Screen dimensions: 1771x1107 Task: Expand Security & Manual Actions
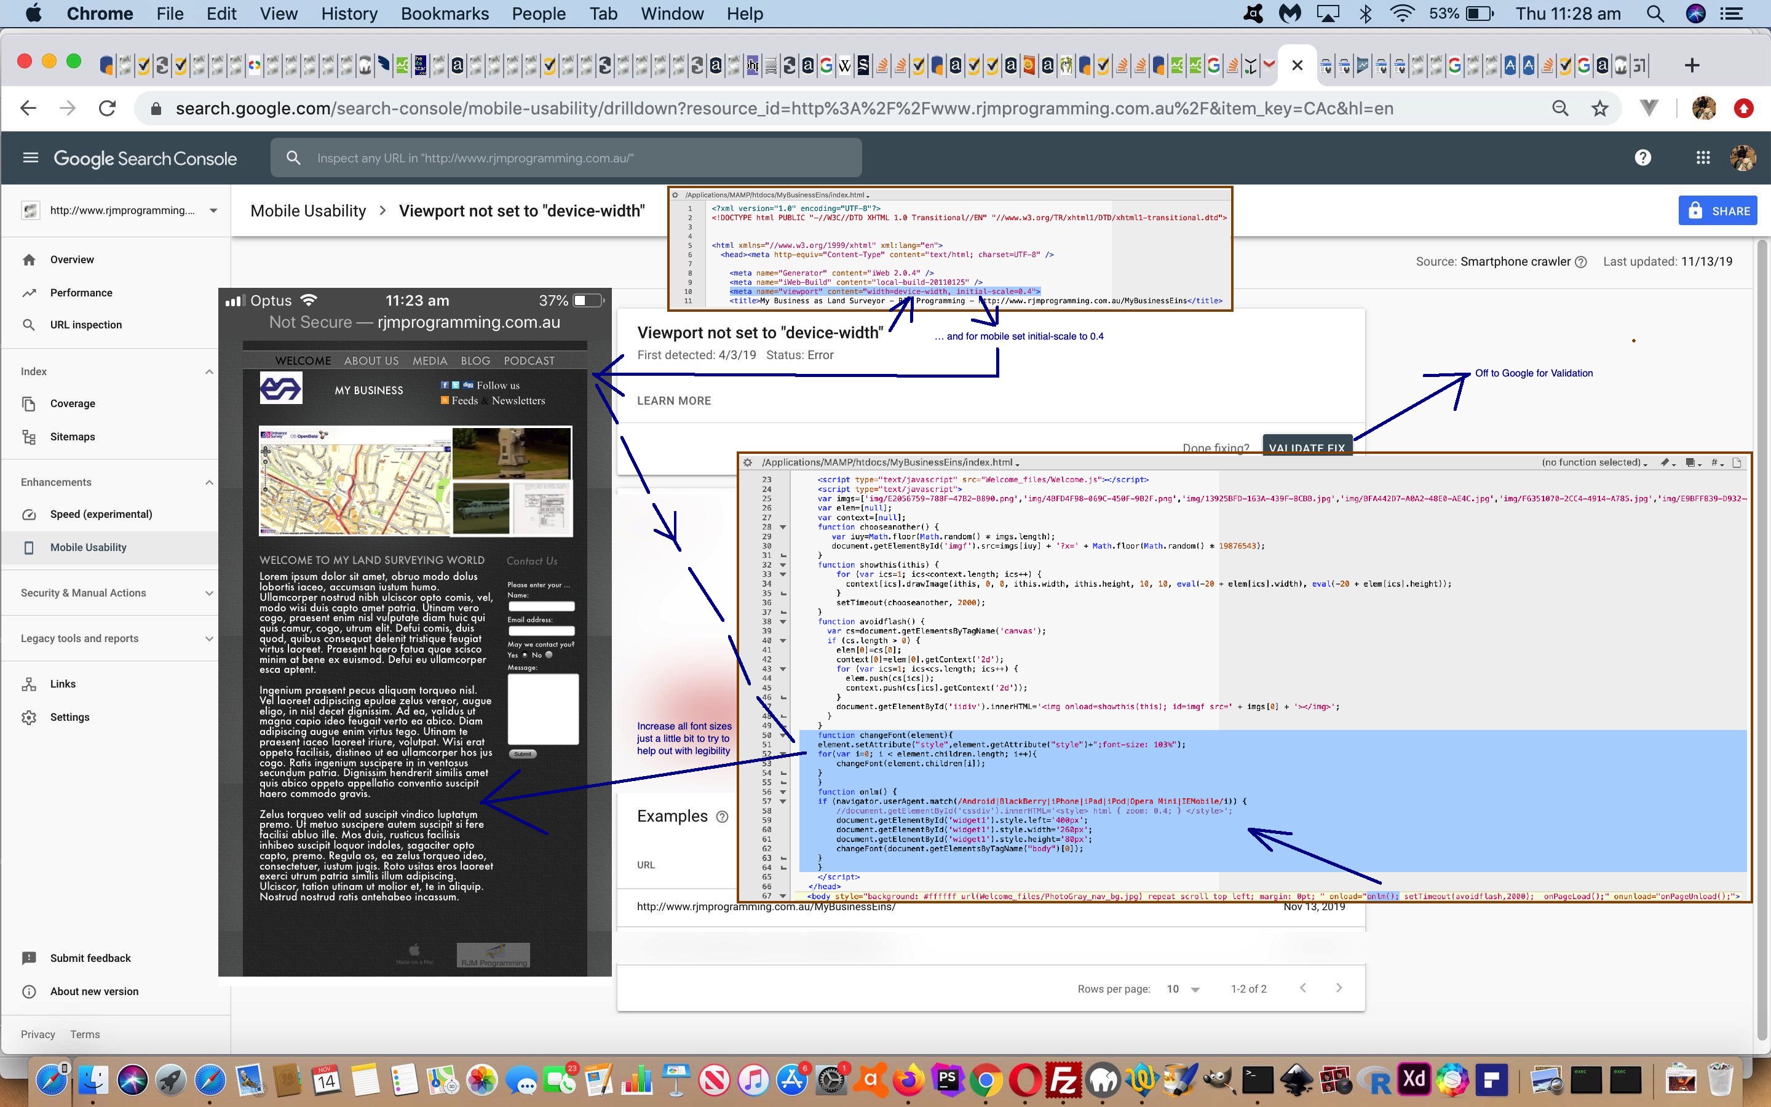[x=209, y=593]
